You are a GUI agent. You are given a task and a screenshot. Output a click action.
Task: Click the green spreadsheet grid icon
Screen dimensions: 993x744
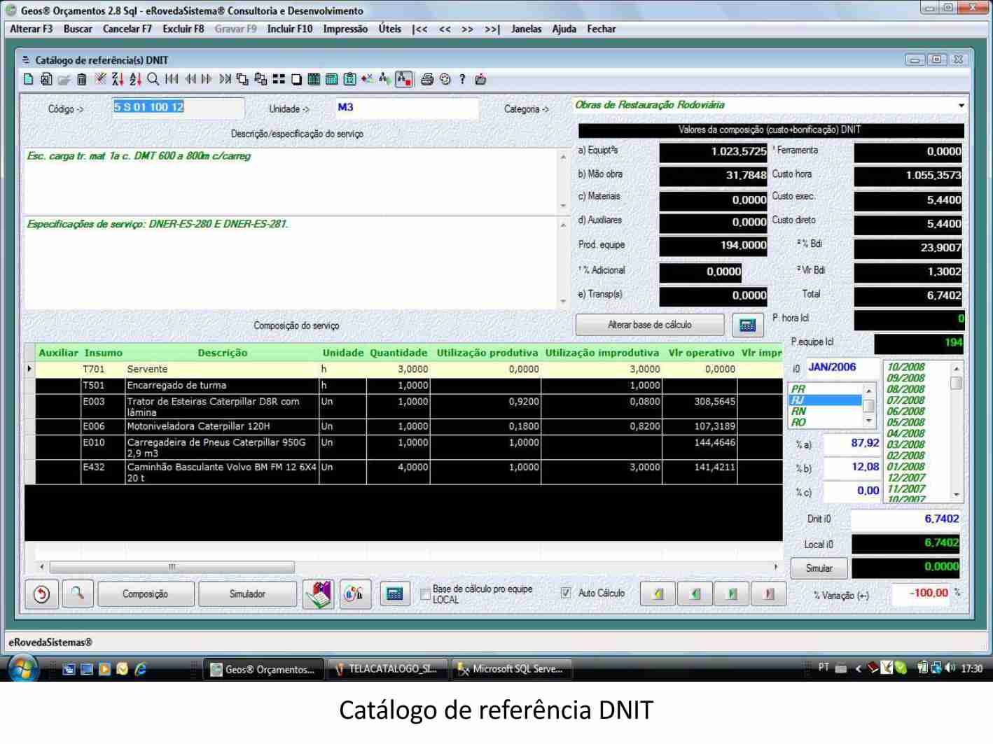pyautogui.click(x=314, y=79)
